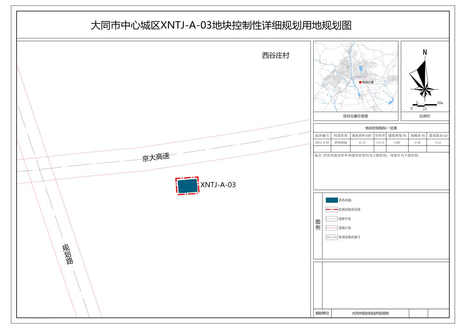Image resolution: width=466 pixels, height=329 pixels.
Task: Click the project location overview map thumbnail
Action: (x=355, y=76)
